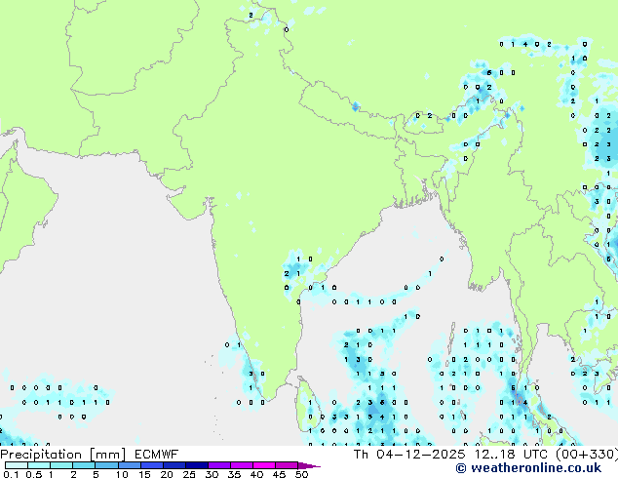The width and height of the screenshot is (618, 478).
Task: Click the 20–25 mm dark blue swatch
Action: point(174,465)
